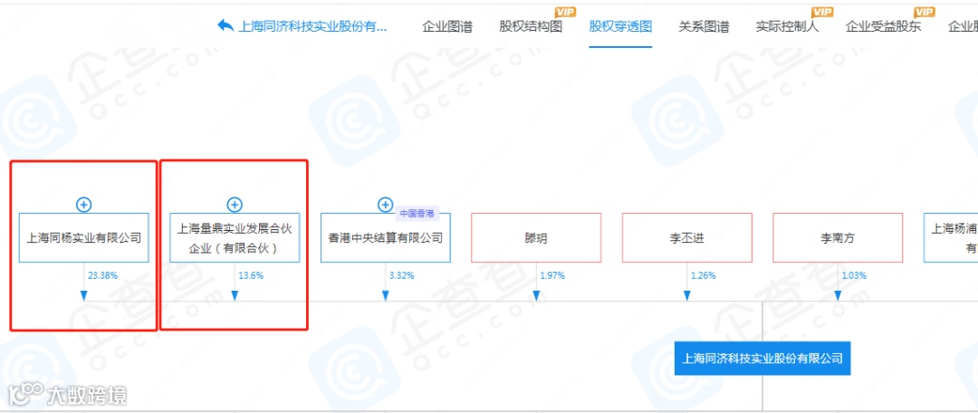Click the 1.26% stake label
Viewport: 978px width, 413px height.
pos(703,275)
